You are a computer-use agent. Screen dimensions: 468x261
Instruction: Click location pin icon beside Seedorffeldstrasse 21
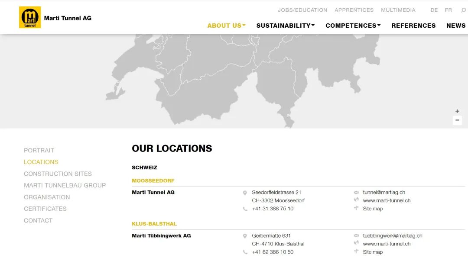point(245,193)
